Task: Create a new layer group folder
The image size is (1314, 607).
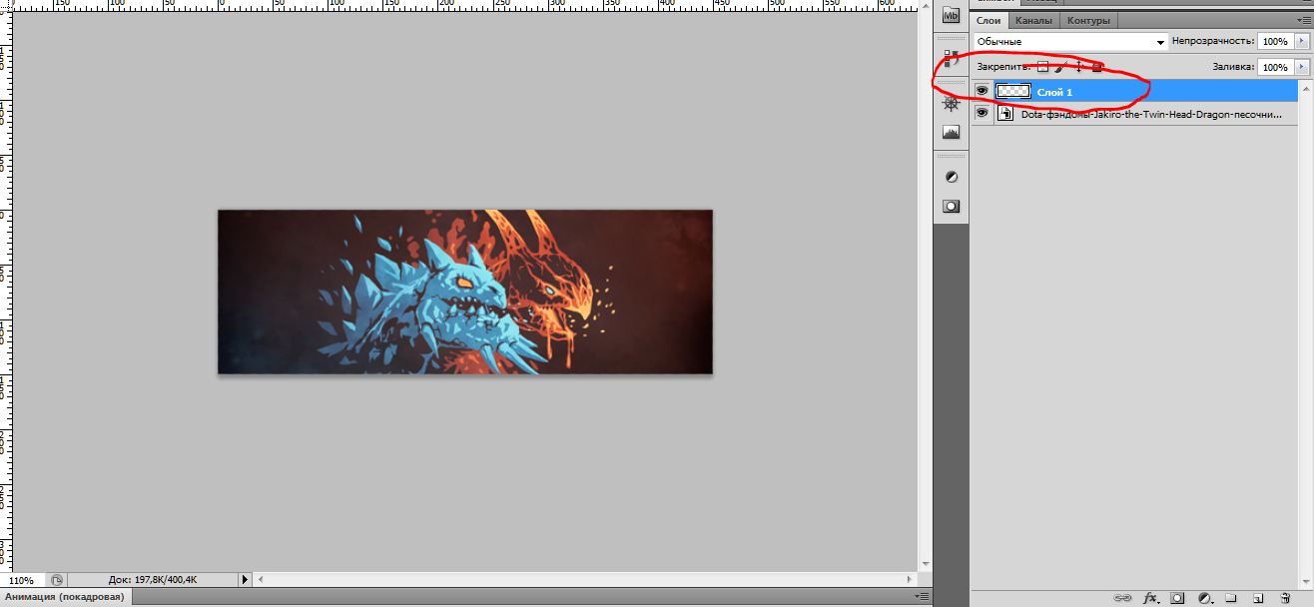Action: [1232, 598]
